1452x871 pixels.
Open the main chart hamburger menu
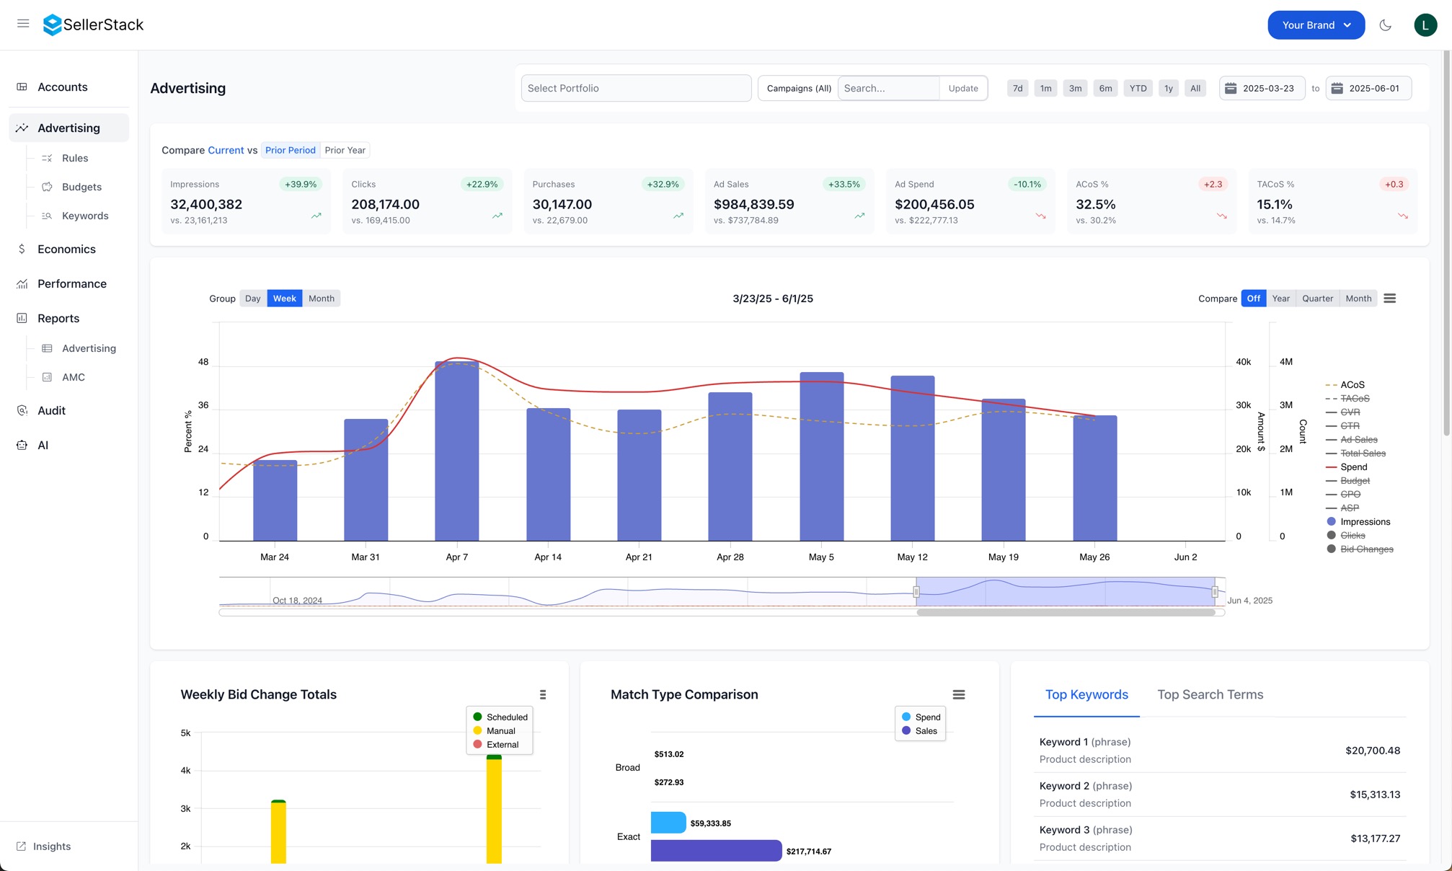(1389, 299)
